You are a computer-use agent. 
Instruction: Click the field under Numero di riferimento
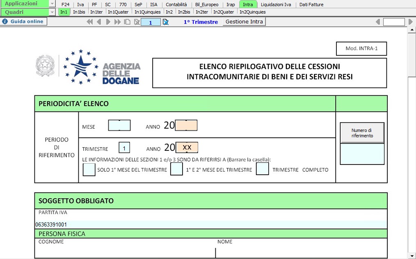[362, 154]
